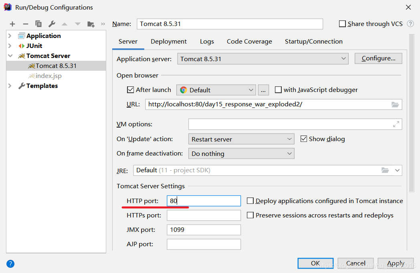
Task: Switch to the Server tab
Action: click(128, 42)
